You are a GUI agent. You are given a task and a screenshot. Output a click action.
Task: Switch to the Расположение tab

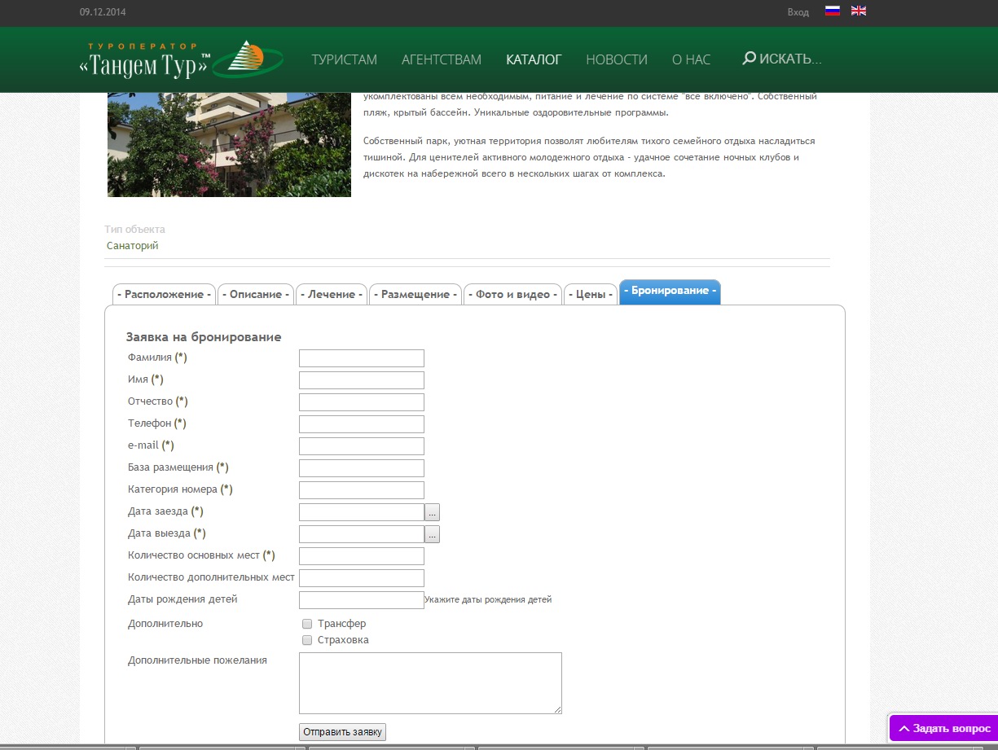pyautogui.click(x=164, y=294)
